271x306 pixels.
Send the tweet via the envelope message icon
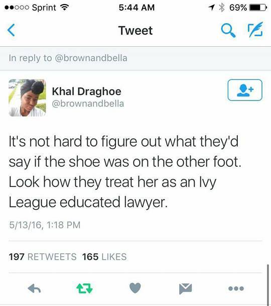(x=185, y=288)
